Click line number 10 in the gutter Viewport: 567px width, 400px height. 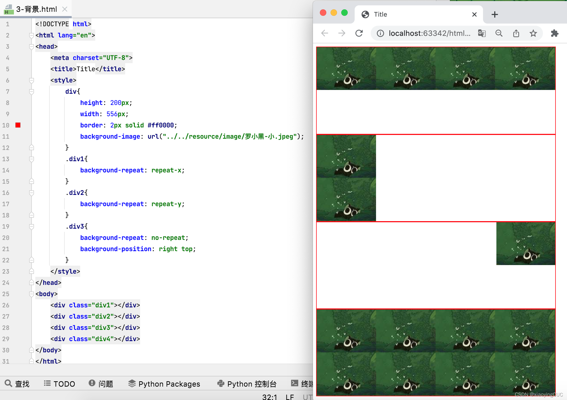pyautogui.click(x=6, y=125)
